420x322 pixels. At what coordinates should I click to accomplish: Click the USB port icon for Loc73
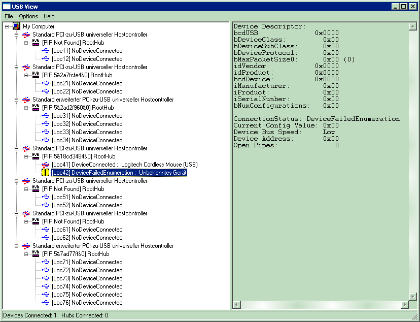click(46, 278)
